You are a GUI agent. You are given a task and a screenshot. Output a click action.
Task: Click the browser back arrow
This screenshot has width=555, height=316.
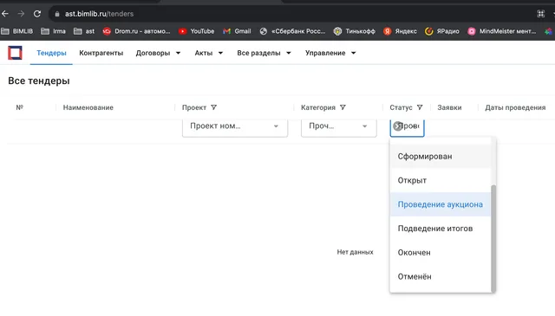5,14
